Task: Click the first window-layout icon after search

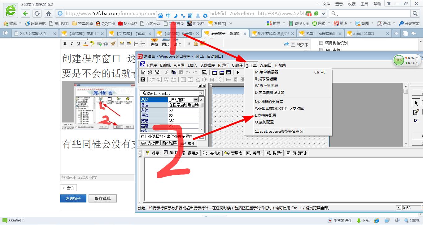Action: tap(215, 73)
